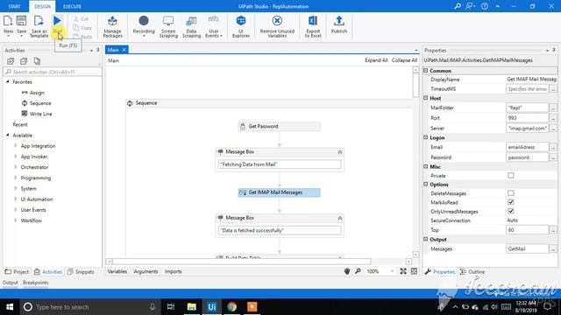Viewport: 561px width, 315px height.
Task: Click fit to screen icon
Action: tap(403, 271)
